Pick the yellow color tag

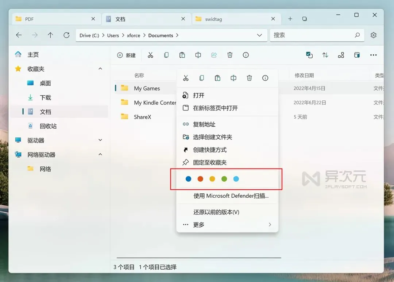pyautogui.click(x=212, y=179)
